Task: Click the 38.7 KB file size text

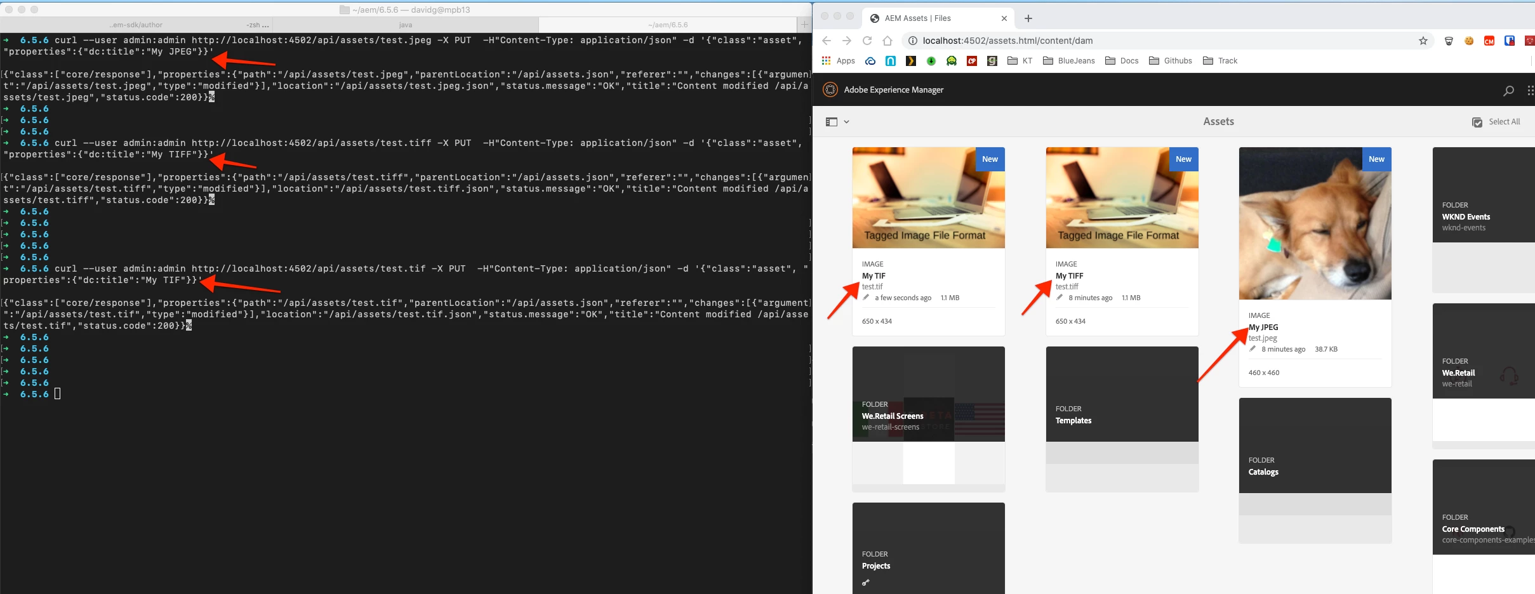Action: 1326,349
